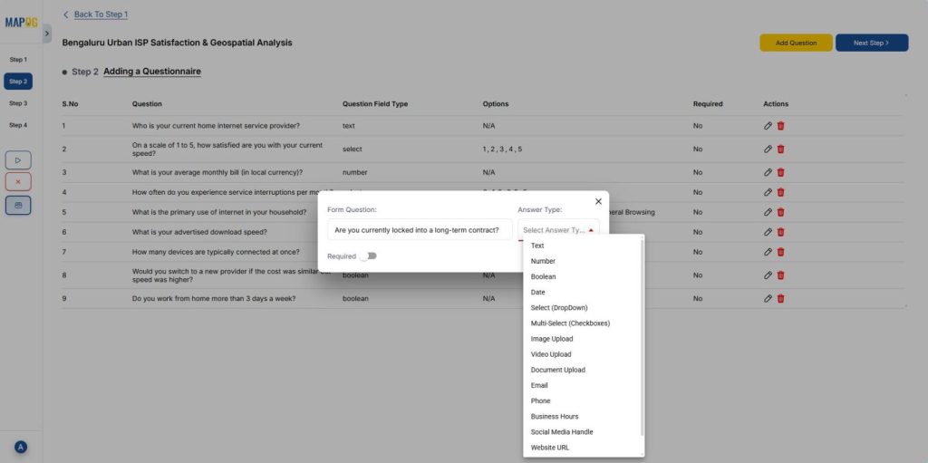This screenshot has width=928, height=463.
Task: Click the Form Question input field
Action: [x=420, y=230]
